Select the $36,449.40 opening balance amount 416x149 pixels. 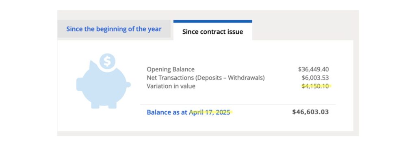click(x=313, y=69)
